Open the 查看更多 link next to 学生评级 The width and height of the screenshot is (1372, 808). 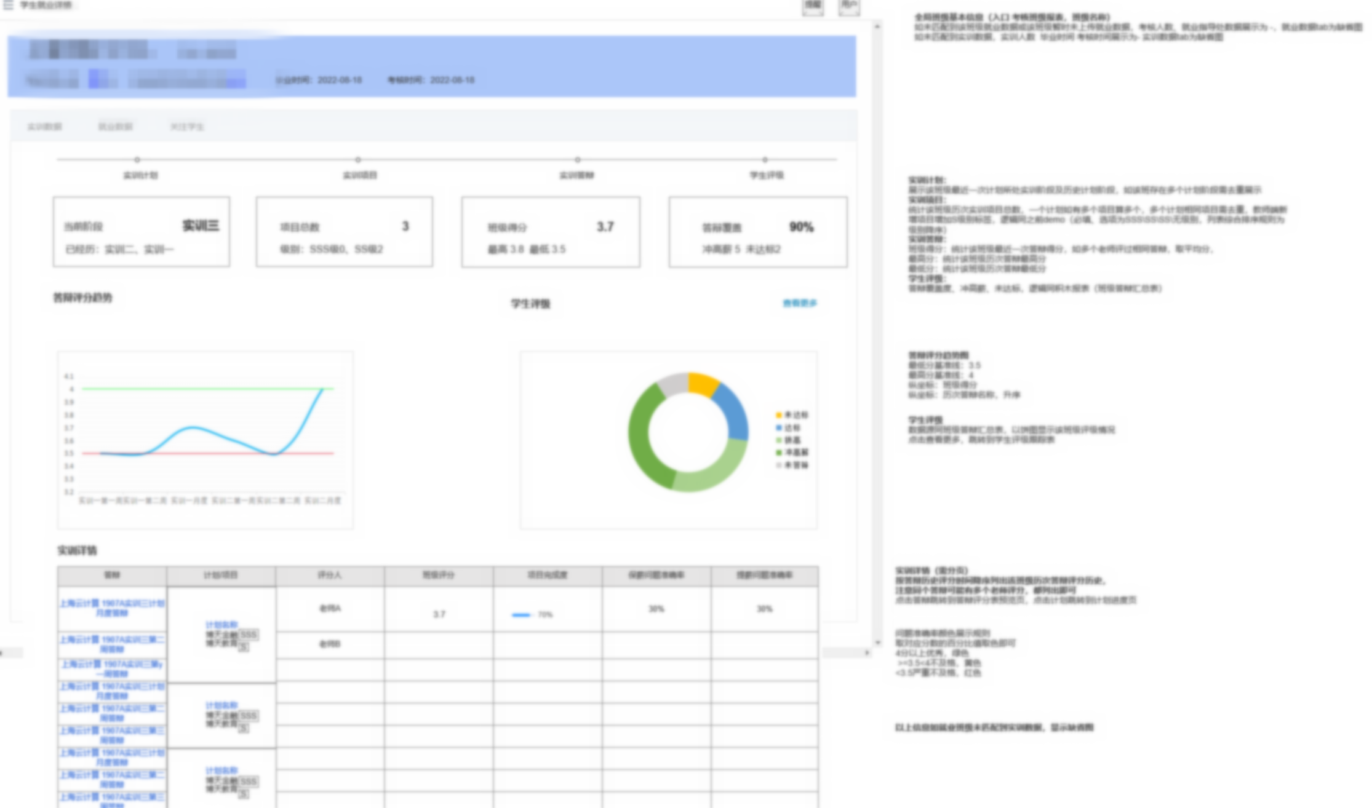(x=800, y=303)
